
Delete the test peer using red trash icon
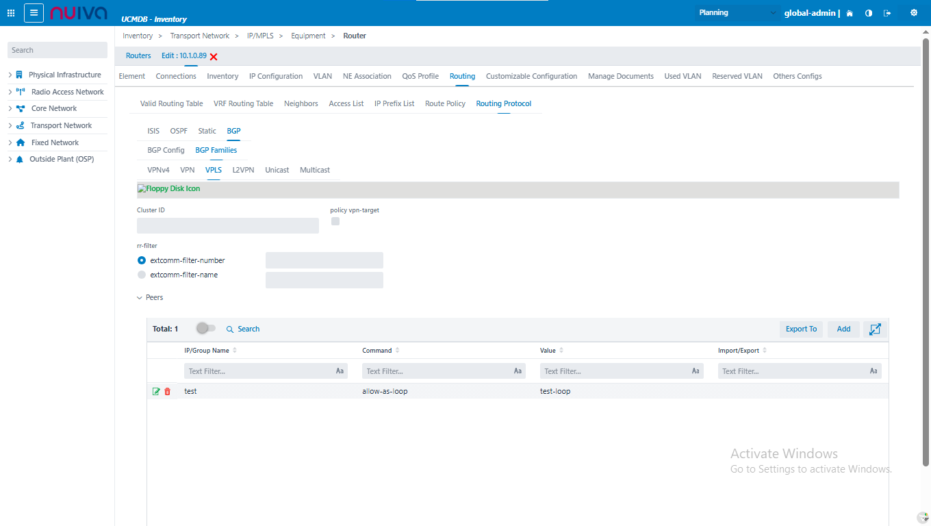[x=168, y=391]
